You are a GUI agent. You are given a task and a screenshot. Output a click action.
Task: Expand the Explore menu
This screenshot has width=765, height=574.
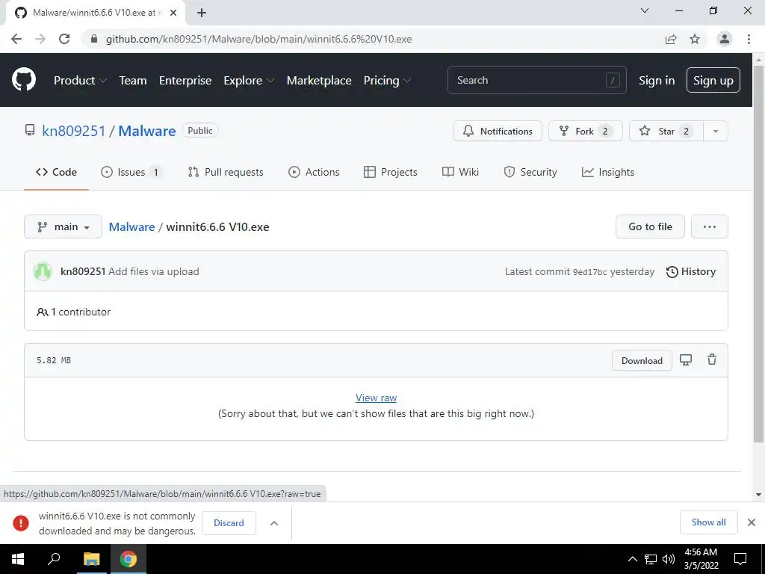tap(249, 81)
